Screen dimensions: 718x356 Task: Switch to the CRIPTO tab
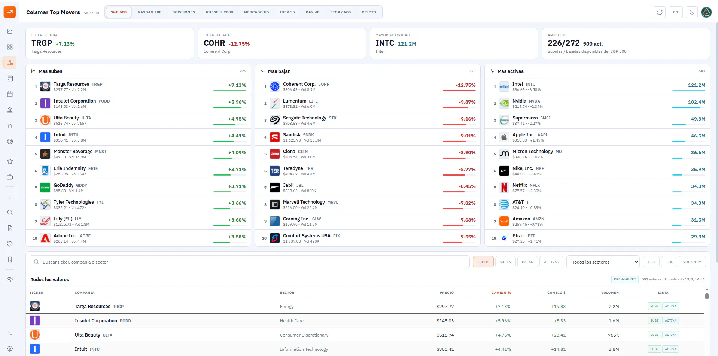coord(369,12)
